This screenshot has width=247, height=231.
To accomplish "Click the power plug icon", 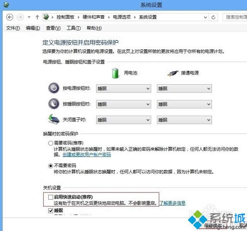I will (x=173, y=73).
